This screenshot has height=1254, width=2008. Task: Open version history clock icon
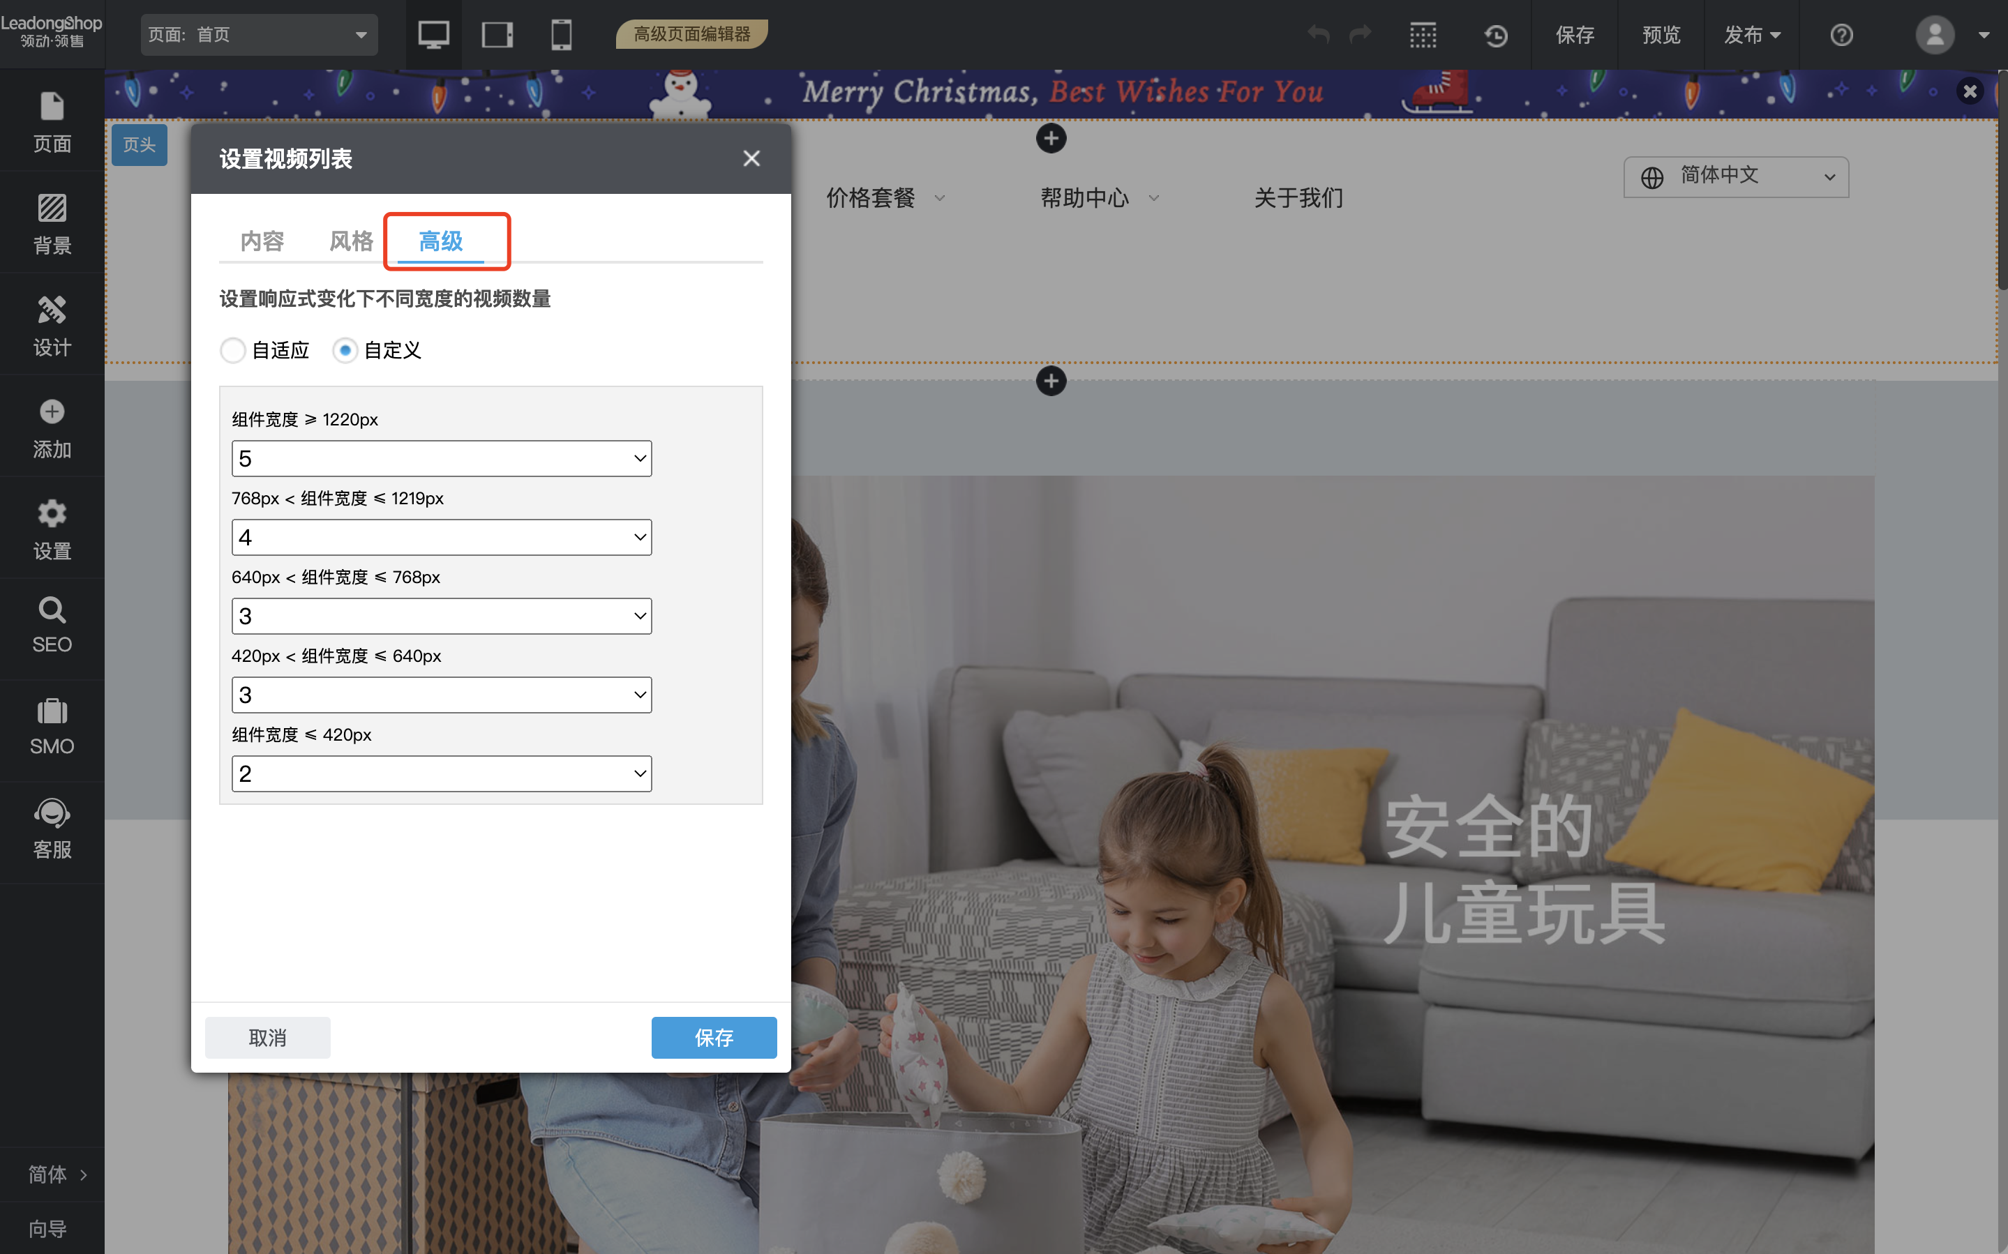[x=1495, y=36]
